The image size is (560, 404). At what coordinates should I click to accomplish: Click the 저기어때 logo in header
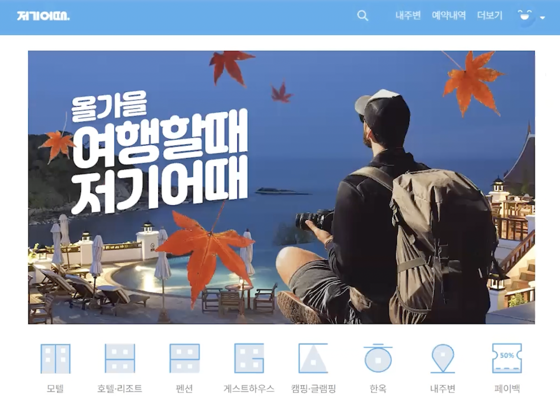pyautogui.click(x=43, y=16)
